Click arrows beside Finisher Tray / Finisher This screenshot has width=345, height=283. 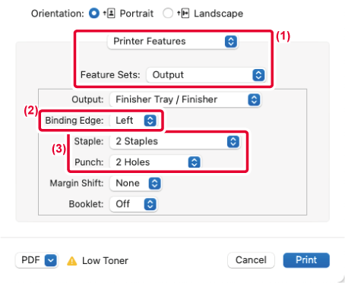pos(254,99)
